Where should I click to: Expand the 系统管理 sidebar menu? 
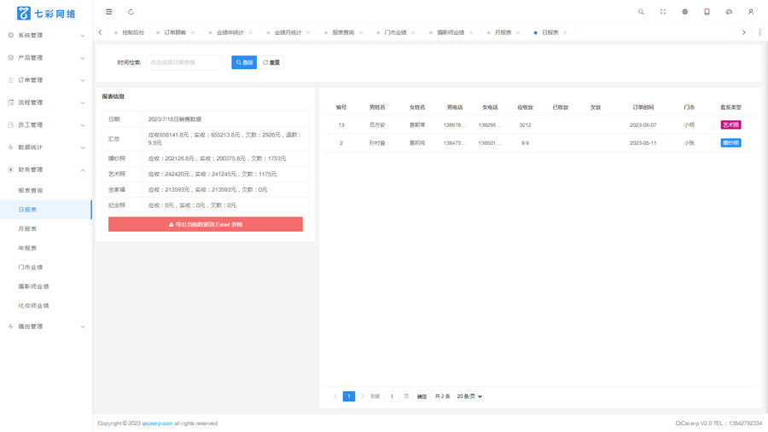(x=46, y=35)
